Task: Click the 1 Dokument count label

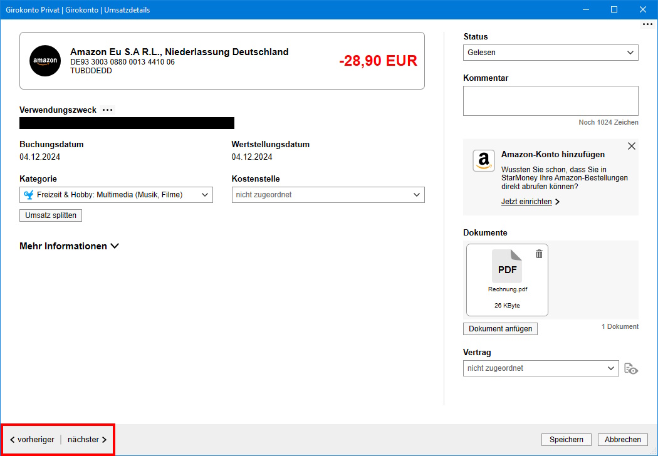Action: click(x=620, y=326)
